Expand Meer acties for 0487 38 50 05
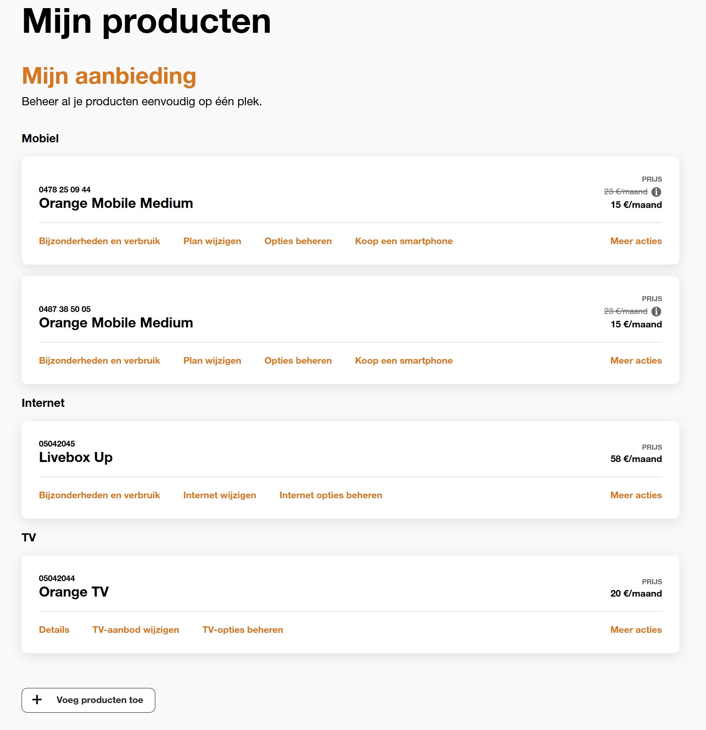 tap(636, 361)
